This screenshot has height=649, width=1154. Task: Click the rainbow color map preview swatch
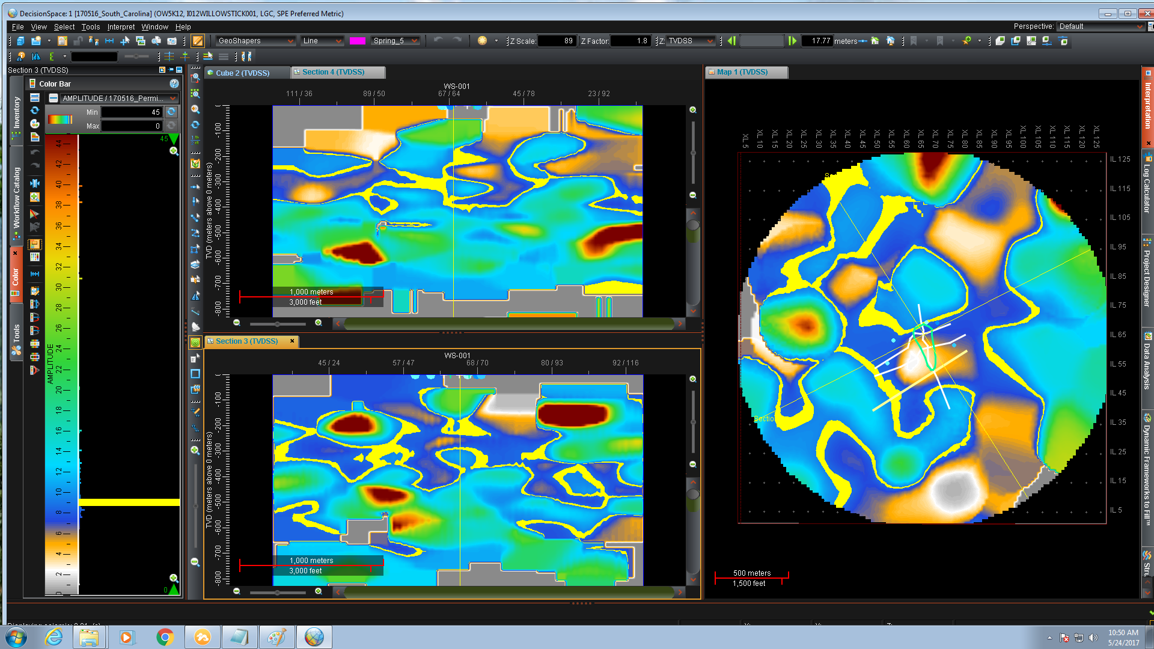click(60, 119)
